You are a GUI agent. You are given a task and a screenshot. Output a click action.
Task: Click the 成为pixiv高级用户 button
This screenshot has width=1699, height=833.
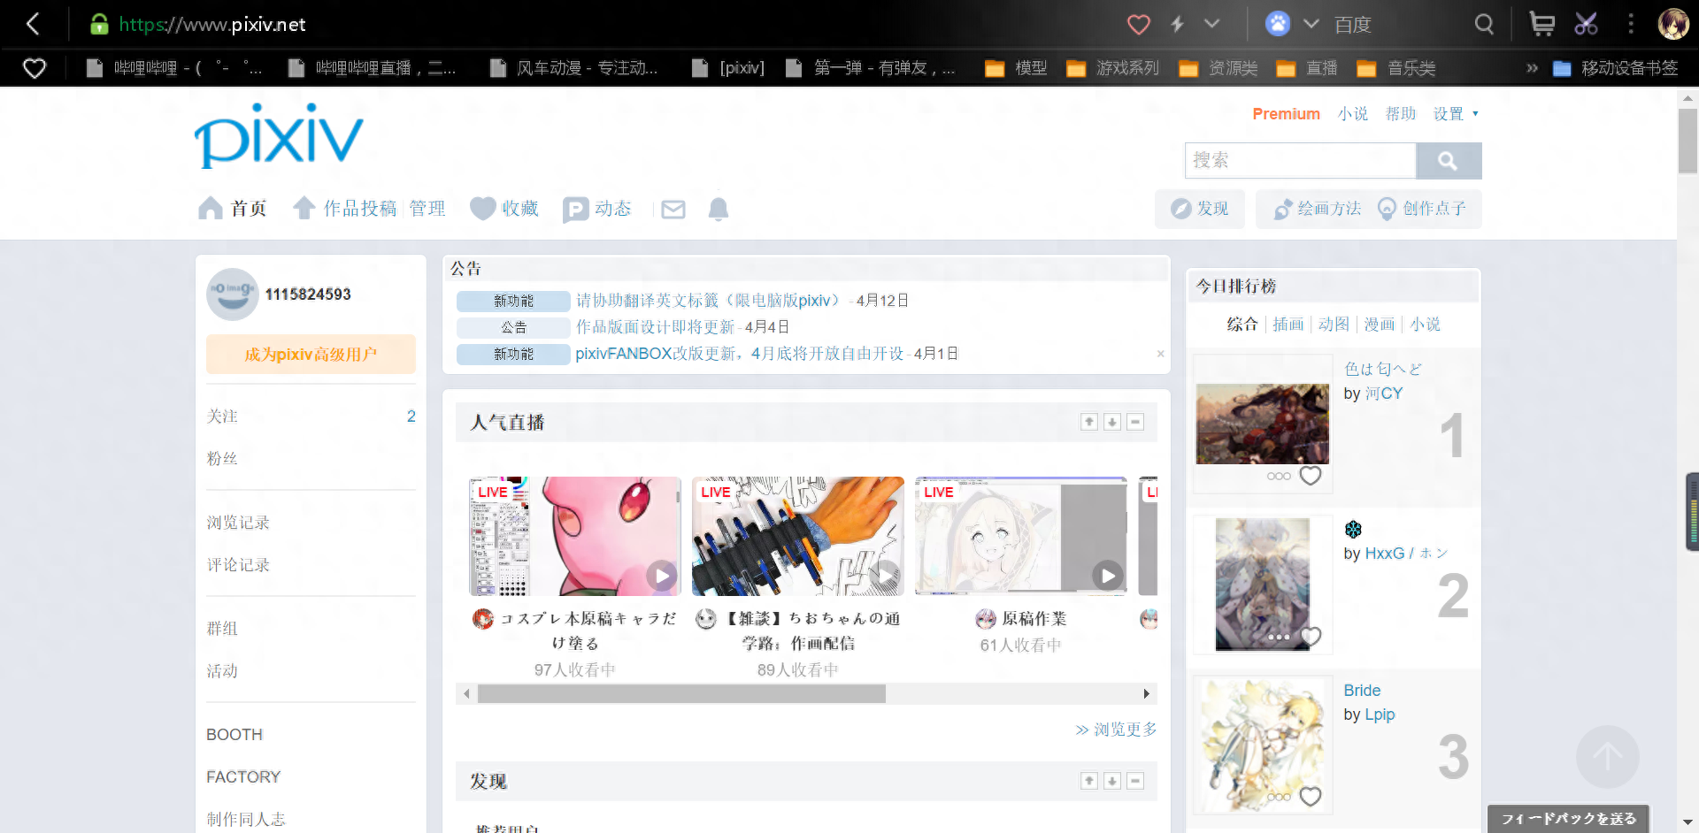point(311,355)
